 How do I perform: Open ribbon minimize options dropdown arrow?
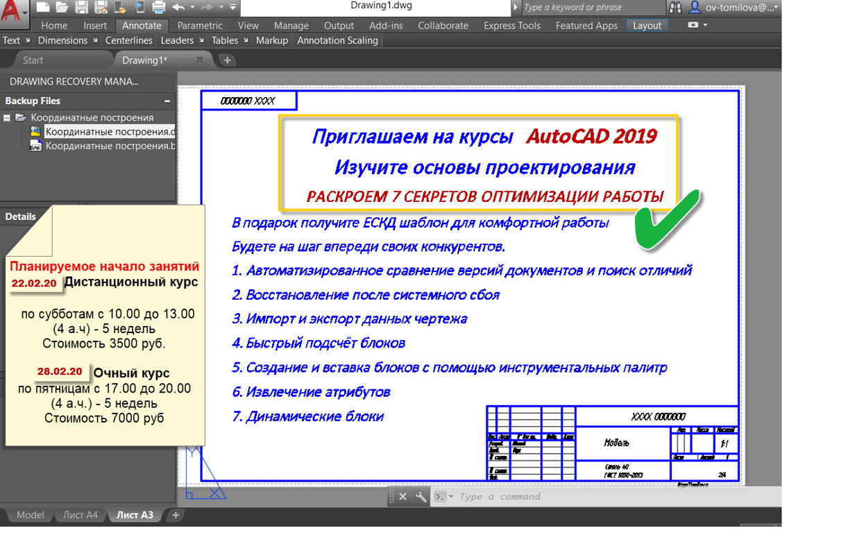706,25
